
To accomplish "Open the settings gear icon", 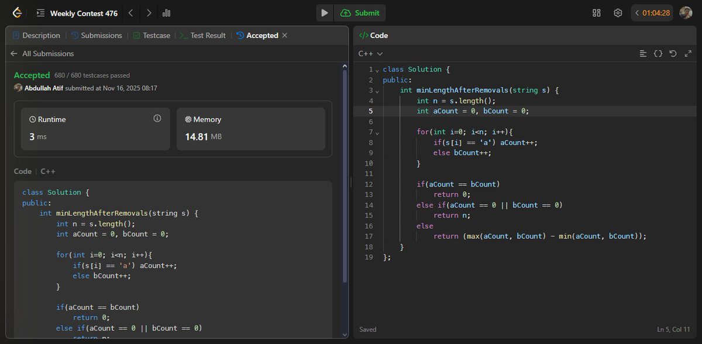I will click(x=618, y=13).
